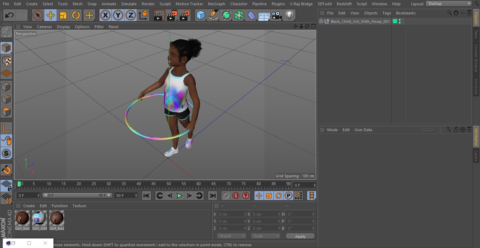Add a Camera object

tap(277, 15)
